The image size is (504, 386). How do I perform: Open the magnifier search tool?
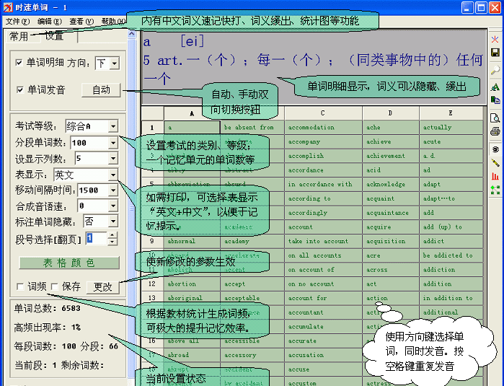point(495,71)
